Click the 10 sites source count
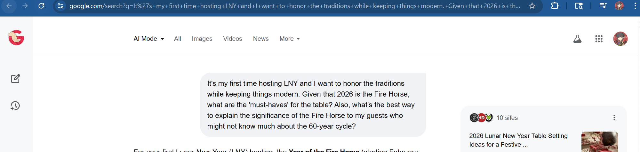The image size is (640, 152). coord(507,118)
